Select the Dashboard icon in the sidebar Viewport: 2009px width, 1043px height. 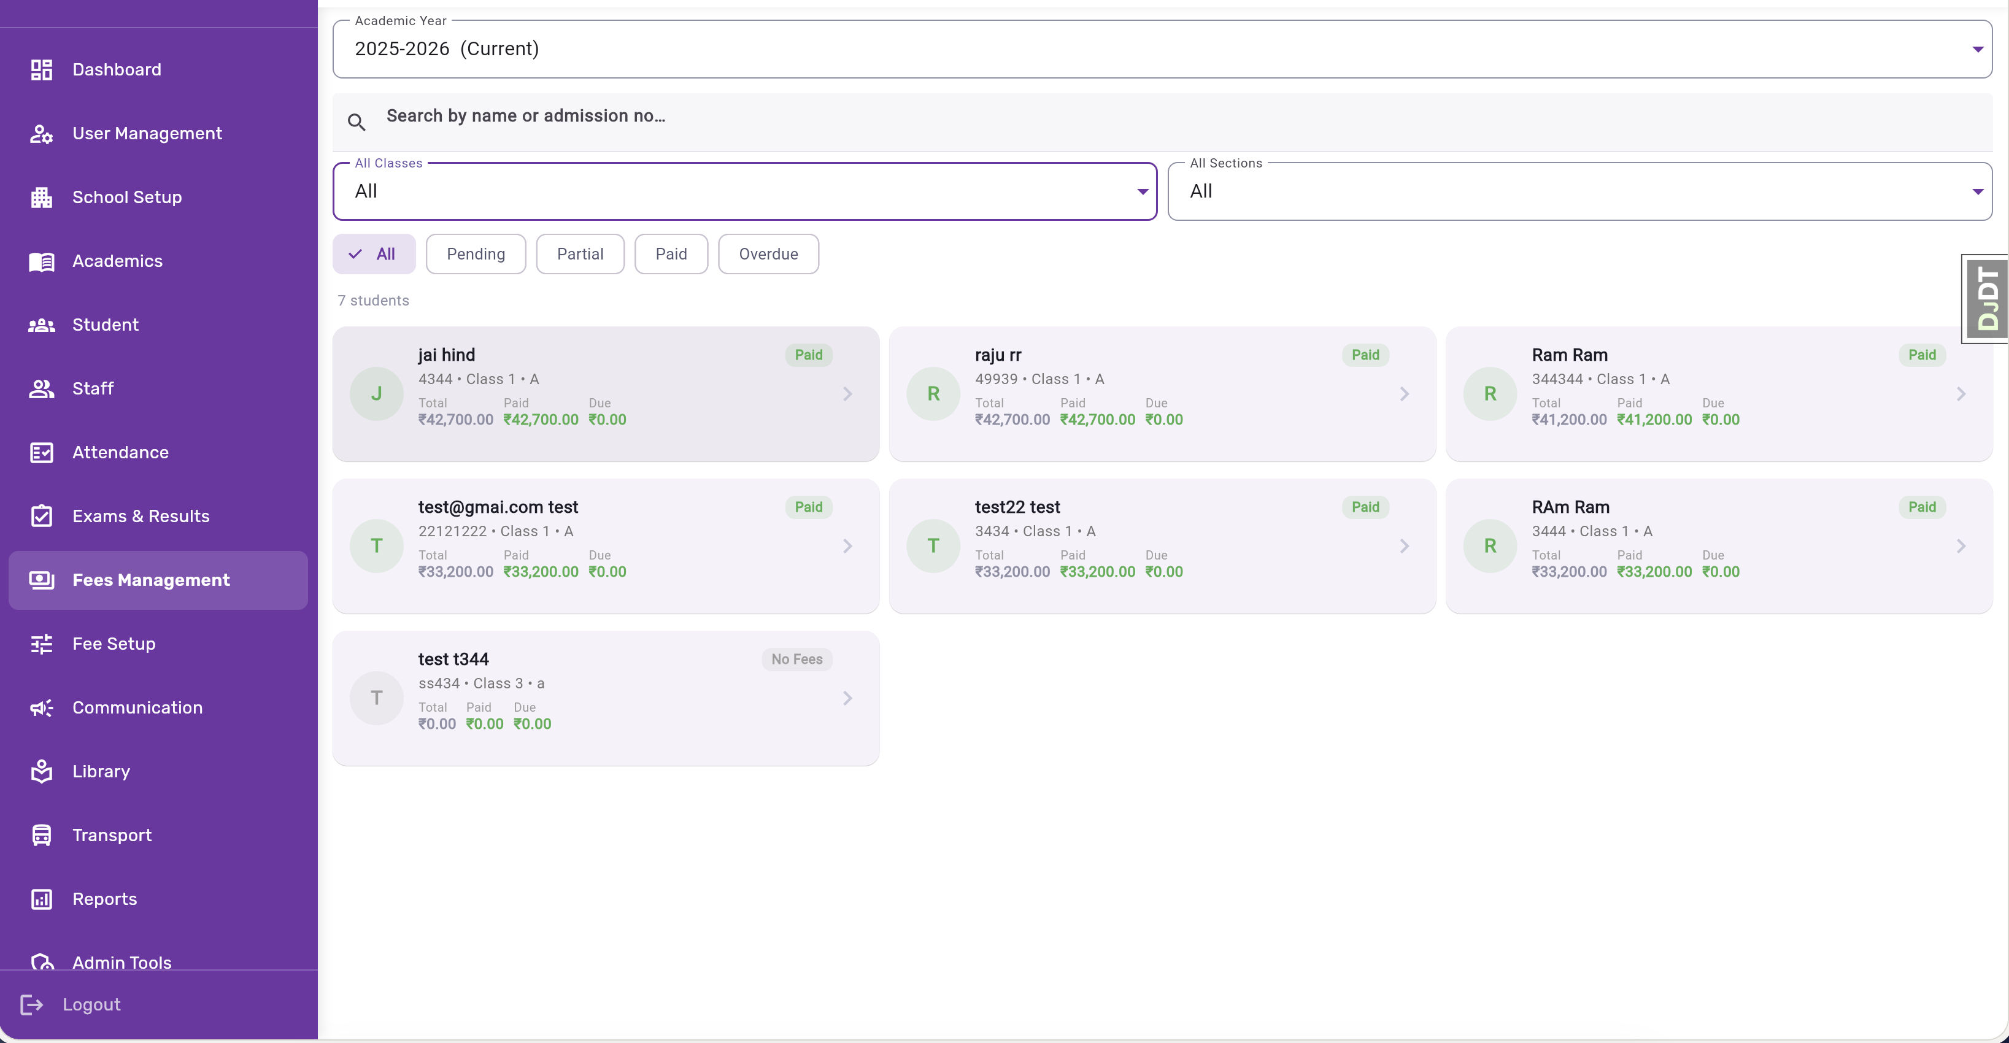[x=41, y=69]
